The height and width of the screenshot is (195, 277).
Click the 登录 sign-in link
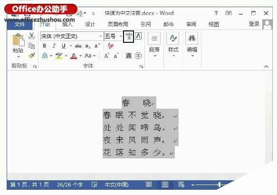[x=254, y=24]
